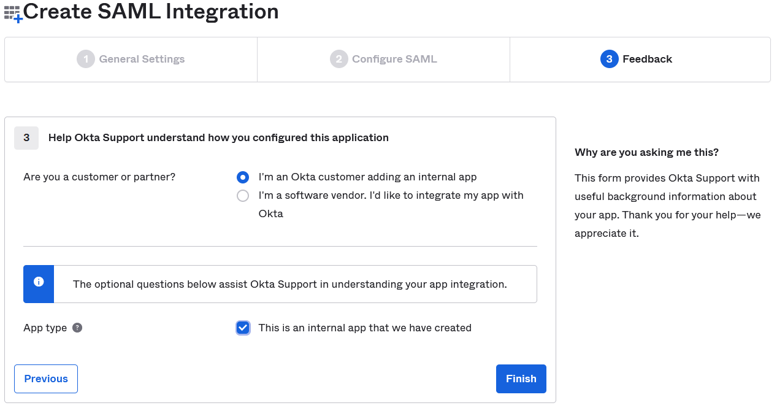Click the "I'm an Okta customer" label text
777x408 pixels.
[367, 177]
